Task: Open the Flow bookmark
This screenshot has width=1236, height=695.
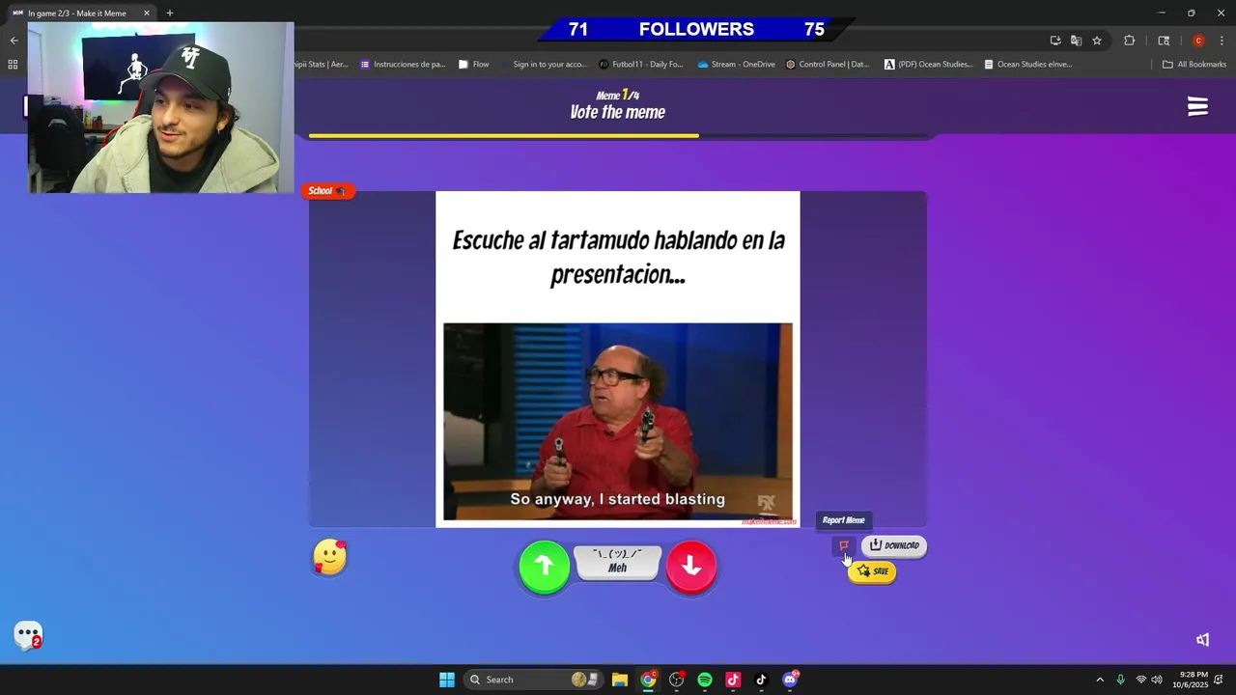Action: point(473,65)
